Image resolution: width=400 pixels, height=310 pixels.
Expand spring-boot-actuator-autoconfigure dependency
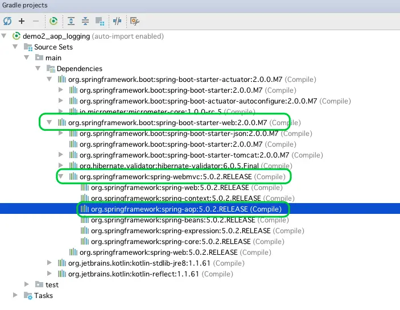[x=61, y=101]
